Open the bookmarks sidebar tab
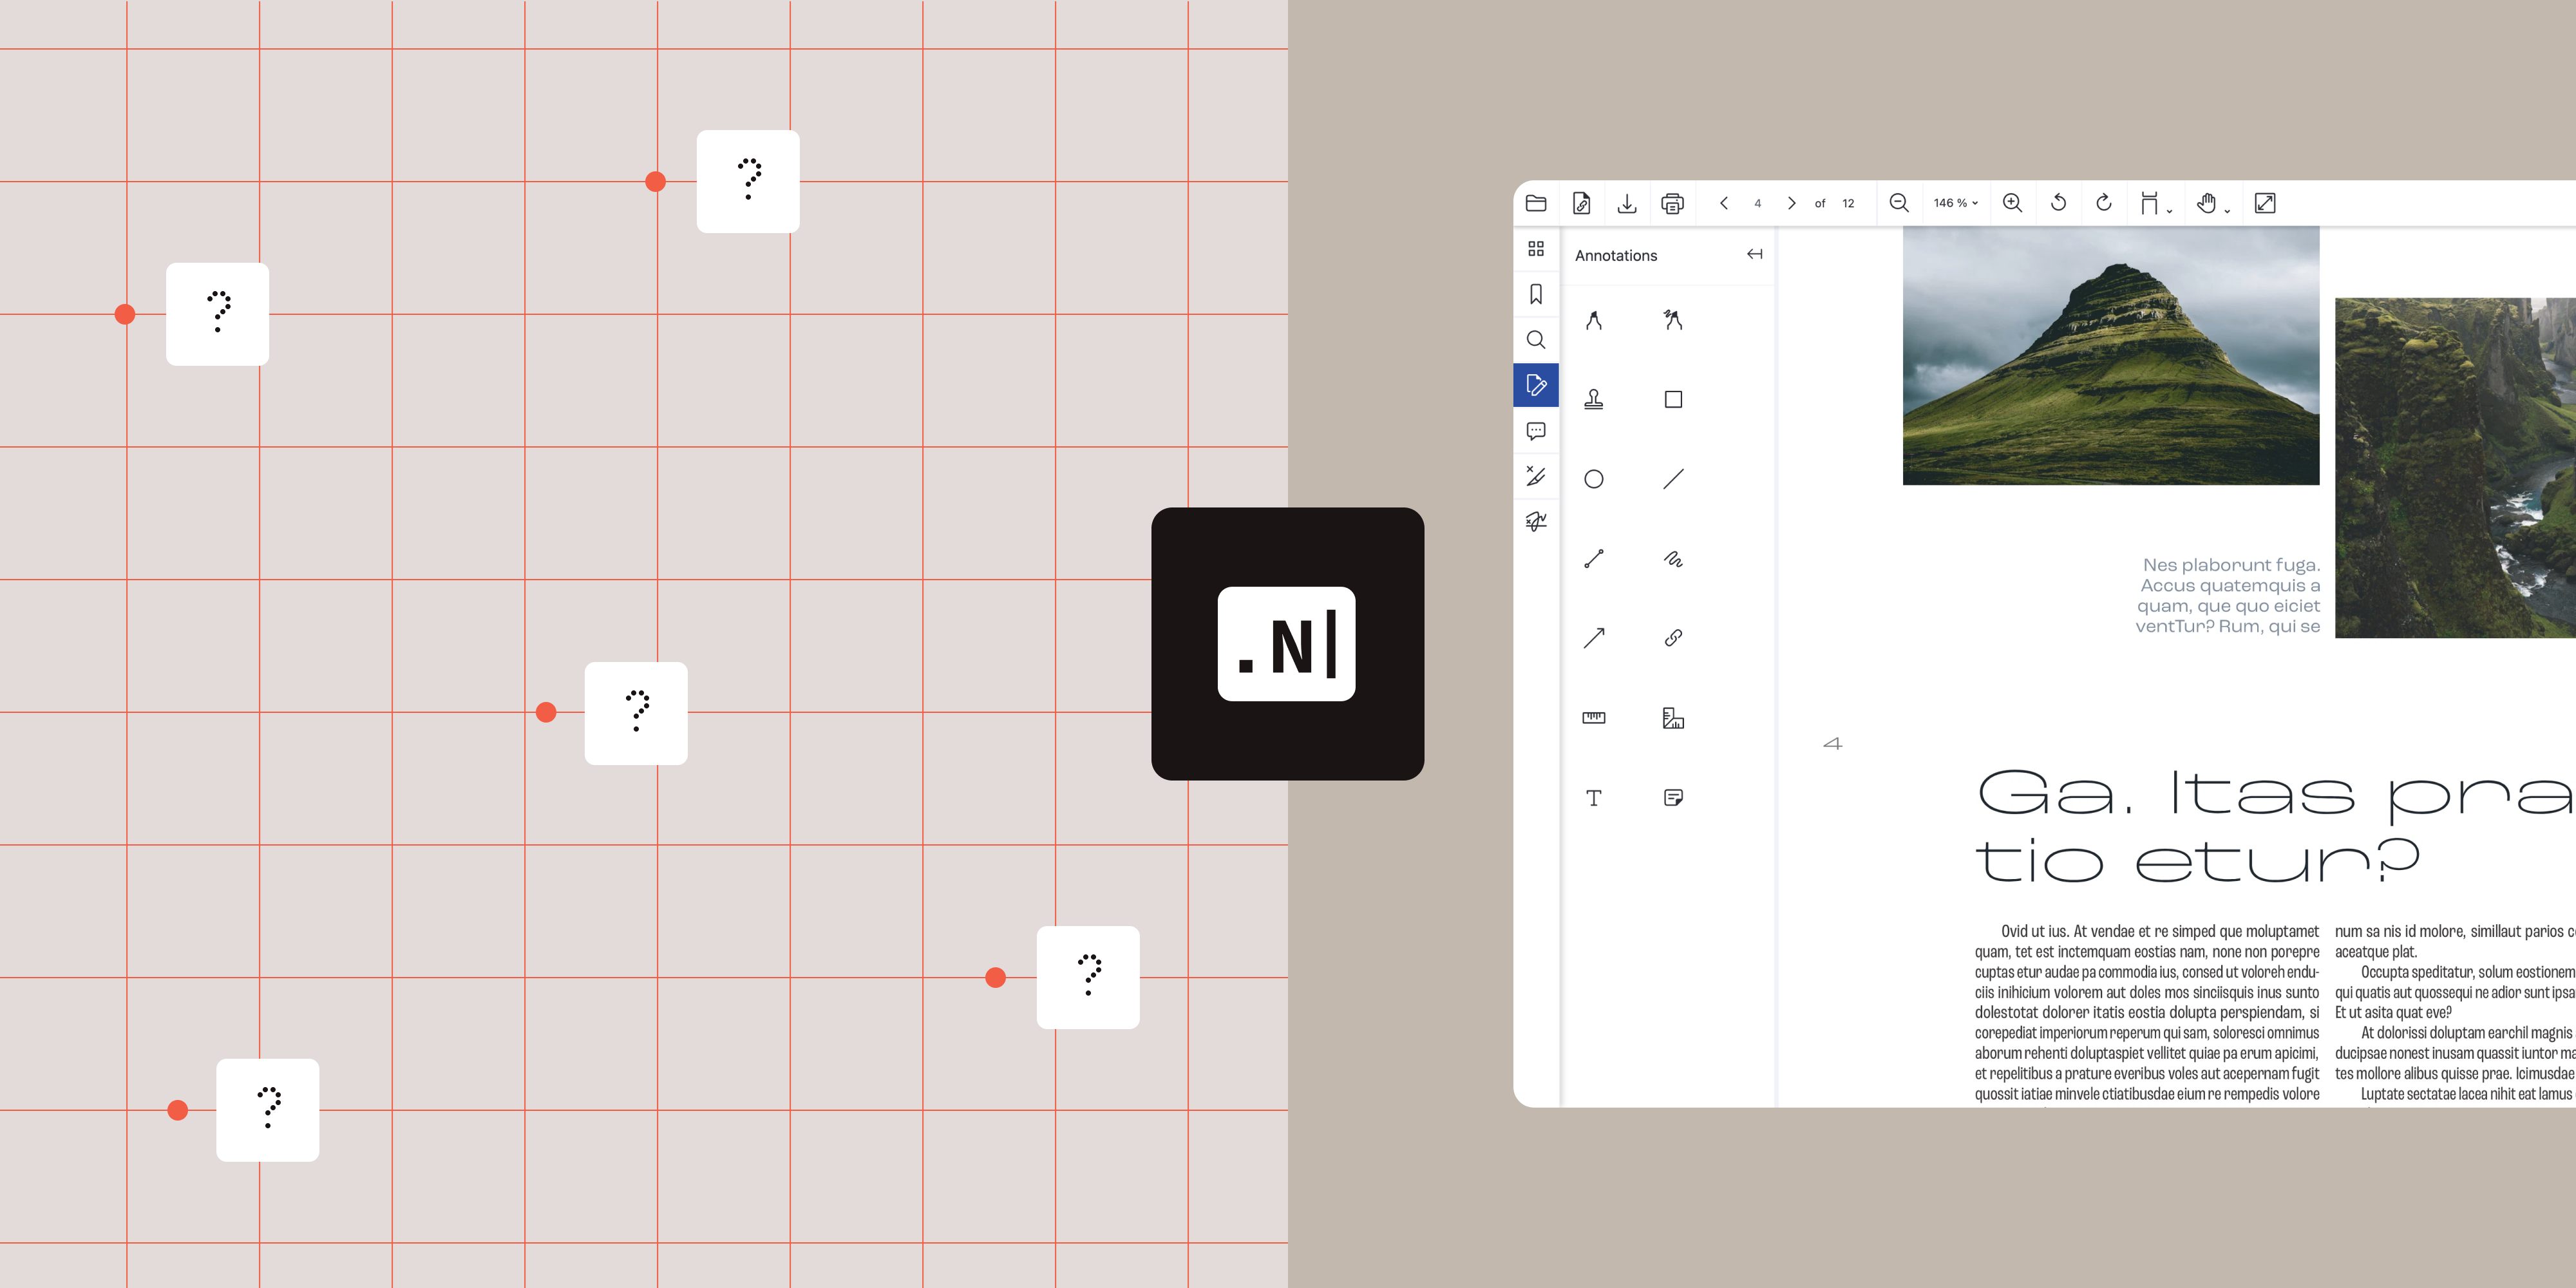Image resolution: width=2576 pixels, height=1288 pixels. (1536, 294)
